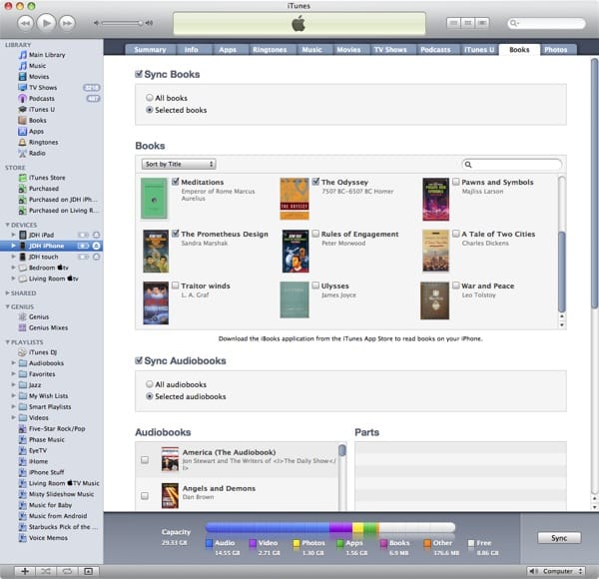Screen dimensions: 599x579
Task: Click the volume slider in toolbar
Action: (122, 23)
